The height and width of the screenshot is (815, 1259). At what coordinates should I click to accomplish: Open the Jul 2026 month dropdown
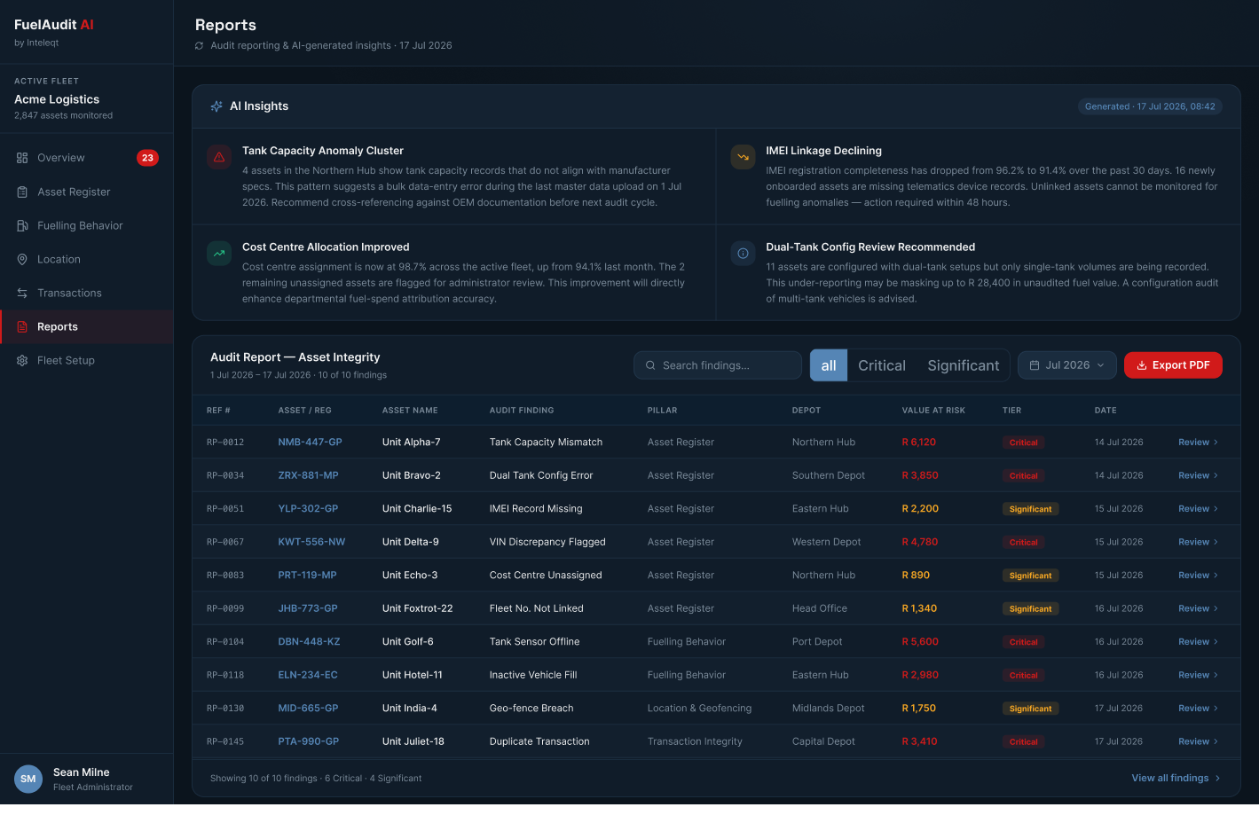(1067, 365)
